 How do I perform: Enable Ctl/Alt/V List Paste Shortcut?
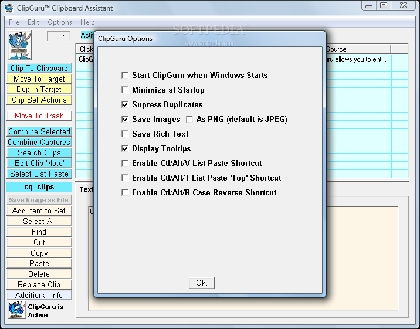point(125,163)
